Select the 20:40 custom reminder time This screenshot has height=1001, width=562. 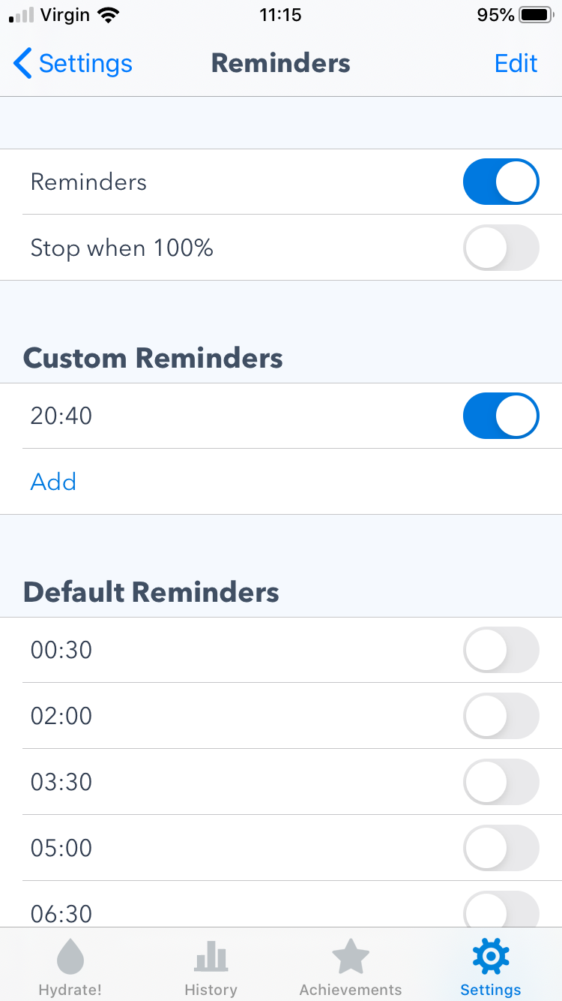[x=61, y=416]
